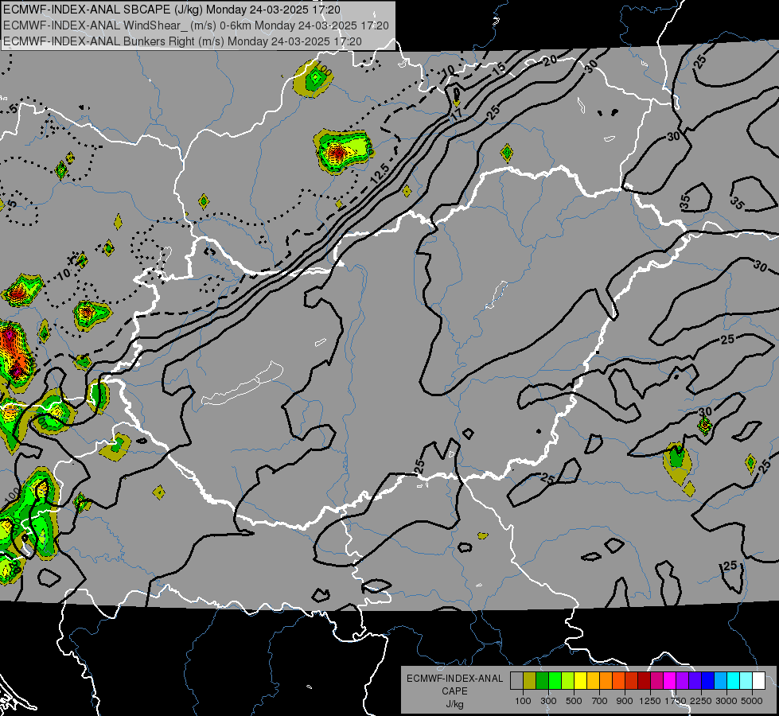Click the 3000 legend tick label

click(726, 701)
